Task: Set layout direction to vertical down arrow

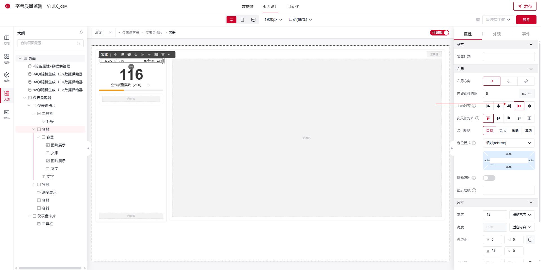Action: 509,81
